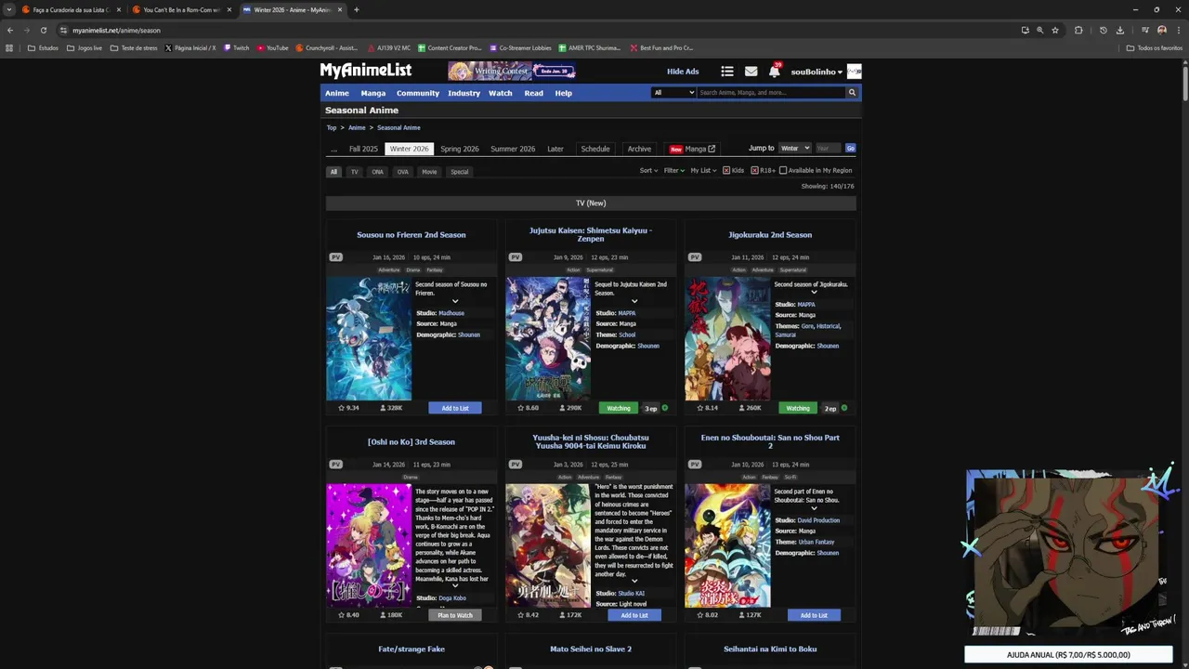
Task: Open the Anime menu in the nav bar
Action: coord(337,93)
